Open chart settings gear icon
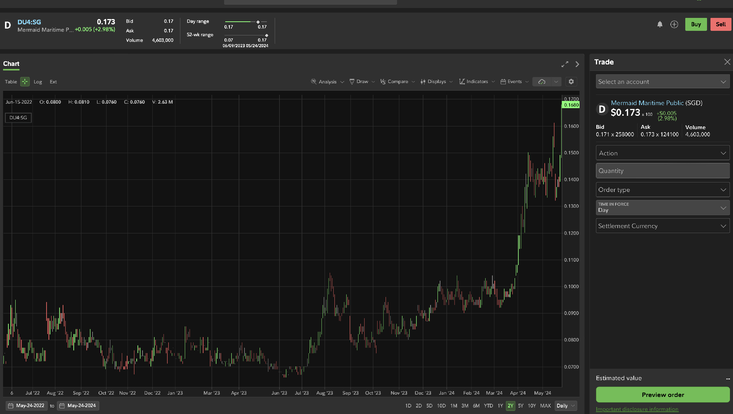733x414 pixels. pyautogui.click(x=571, y=82)
